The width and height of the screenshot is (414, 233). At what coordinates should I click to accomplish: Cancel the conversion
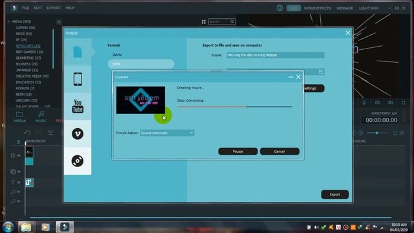point(279,151)
